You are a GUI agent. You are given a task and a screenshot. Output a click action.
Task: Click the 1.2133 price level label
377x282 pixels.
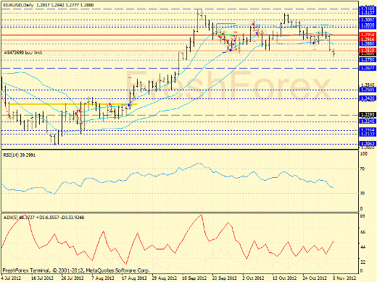(368, 134)
